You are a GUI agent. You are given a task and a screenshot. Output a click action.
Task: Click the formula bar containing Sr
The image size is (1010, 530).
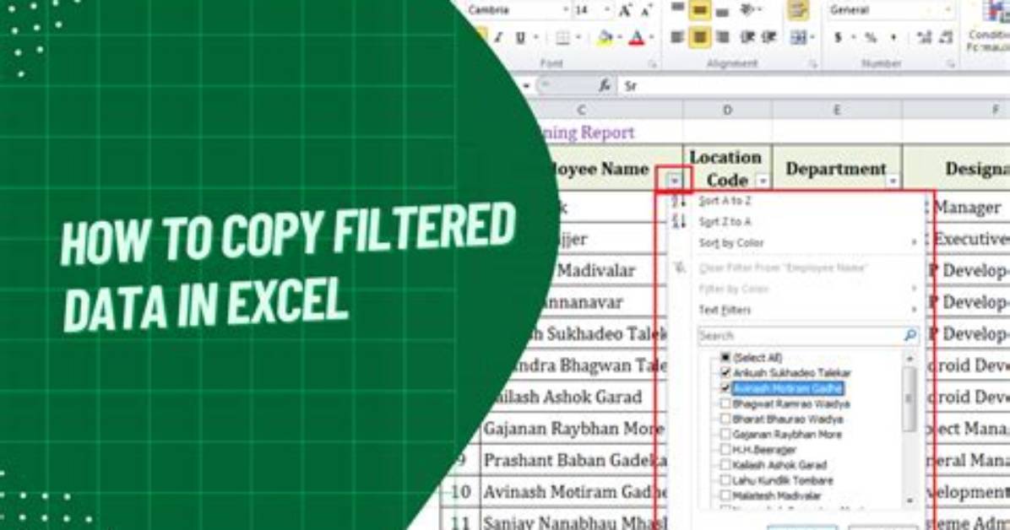point(813,85)
